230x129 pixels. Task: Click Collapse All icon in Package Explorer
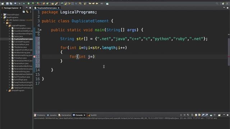pos(24,12)
